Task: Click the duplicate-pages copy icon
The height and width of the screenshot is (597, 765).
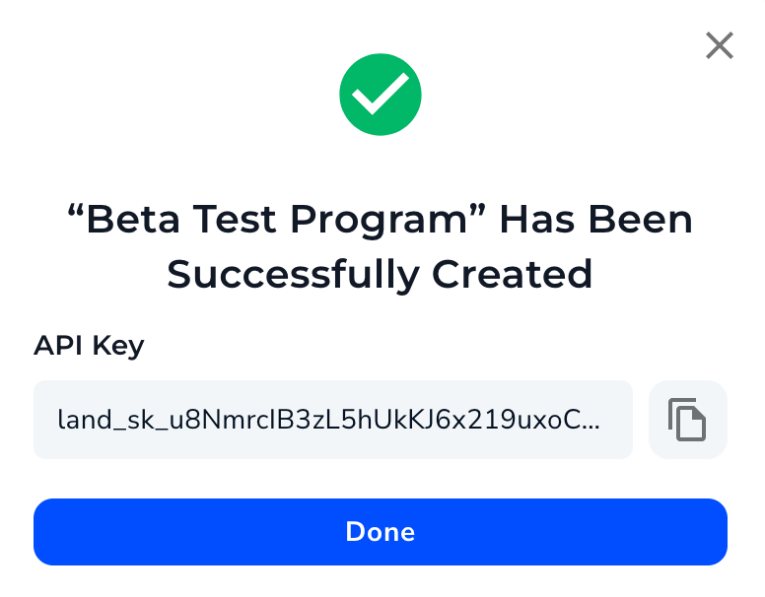Action: pos(687,420)
